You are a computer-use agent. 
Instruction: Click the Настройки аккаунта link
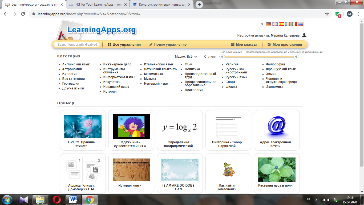point(268,36)
